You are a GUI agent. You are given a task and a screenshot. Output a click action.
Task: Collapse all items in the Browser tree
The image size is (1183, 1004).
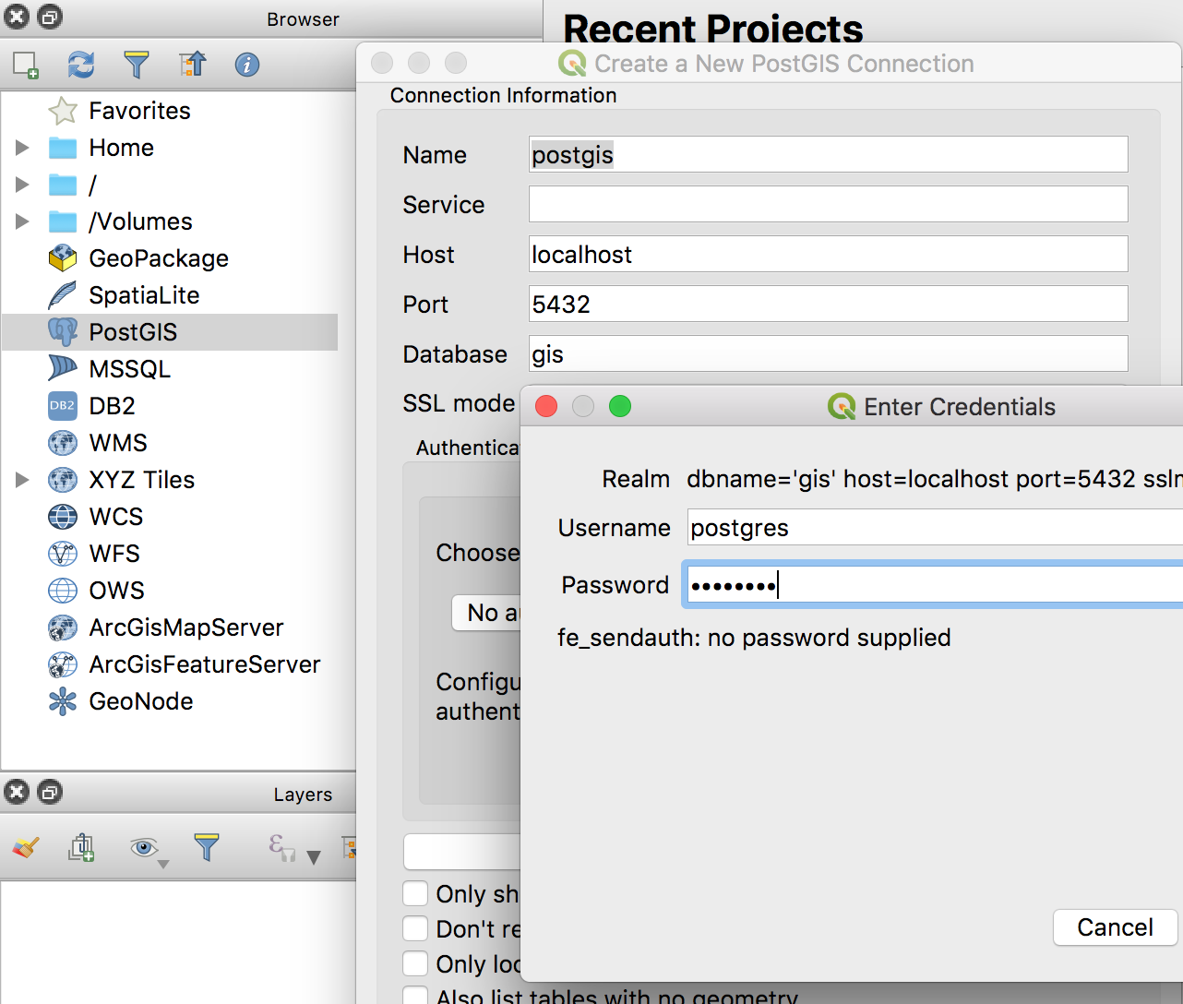191,65
